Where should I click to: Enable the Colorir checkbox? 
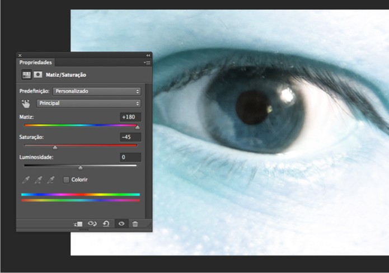[x=66, y=180]
